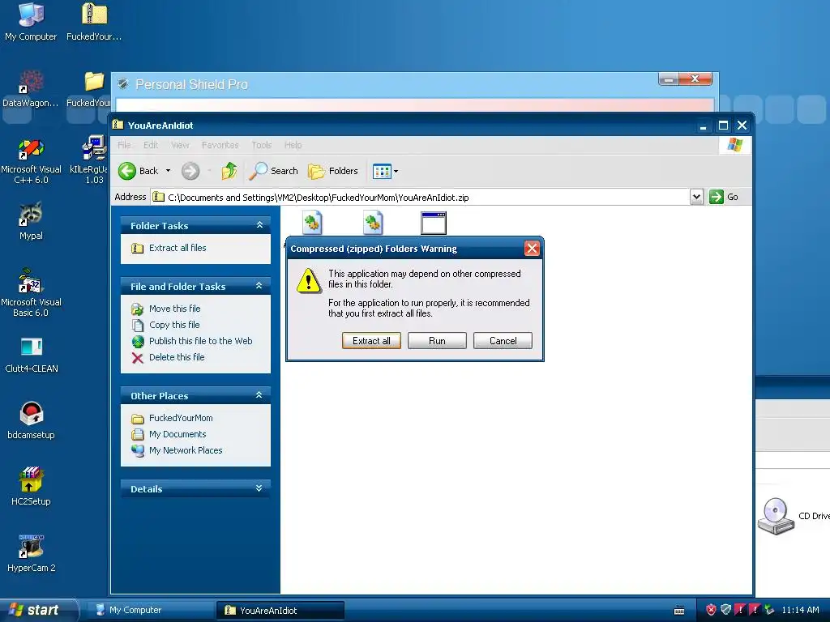This screenshot has height=622, width=830.
Task: Open My Documents in Other Places
Action: [178, 434]
